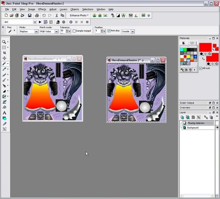The width and height of the screenshot is (220, 199).
Task: Toggle foreground texture button
Action: pyautogui.click(x=205, y=54)
